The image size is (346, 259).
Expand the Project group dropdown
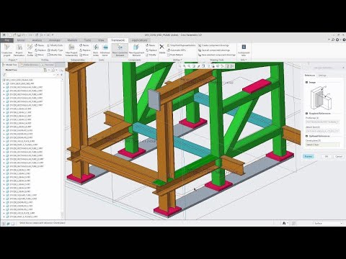click(13, 60)
